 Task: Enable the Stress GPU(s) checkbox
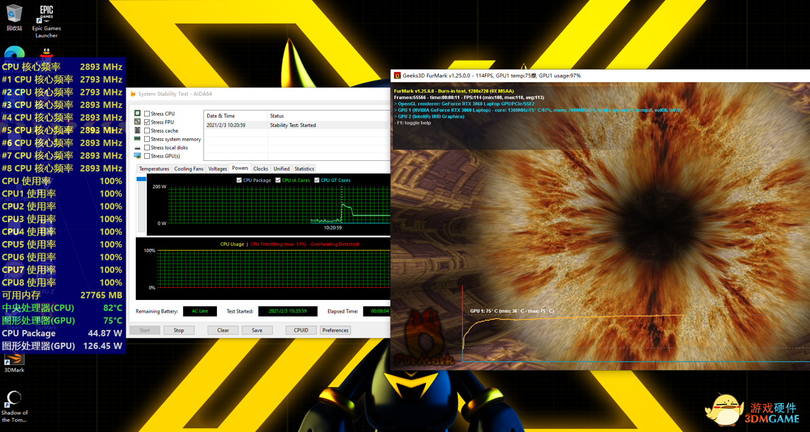[147, 156]
